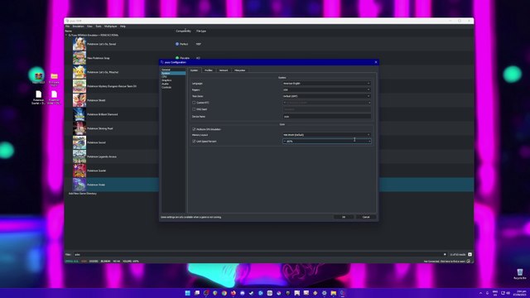Toggle DOCKED mode in the status bar

[94, 262]
